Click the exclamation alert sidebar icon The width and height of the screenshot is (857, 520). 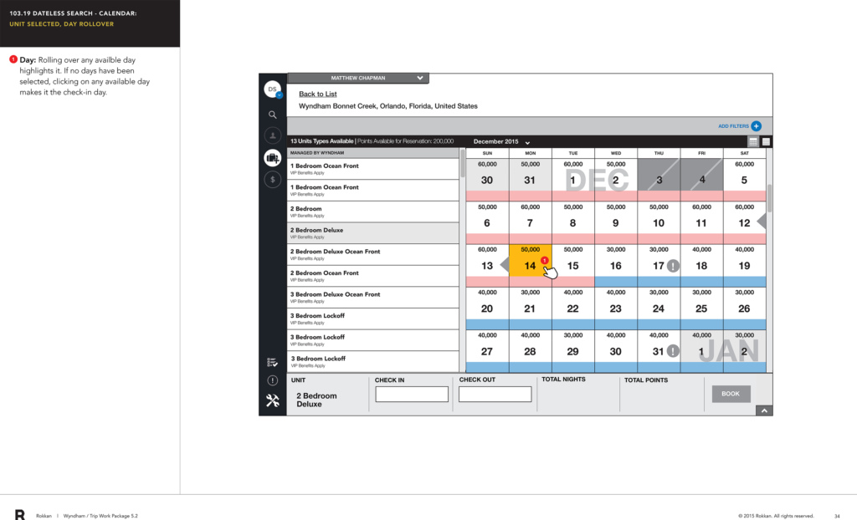272,380
